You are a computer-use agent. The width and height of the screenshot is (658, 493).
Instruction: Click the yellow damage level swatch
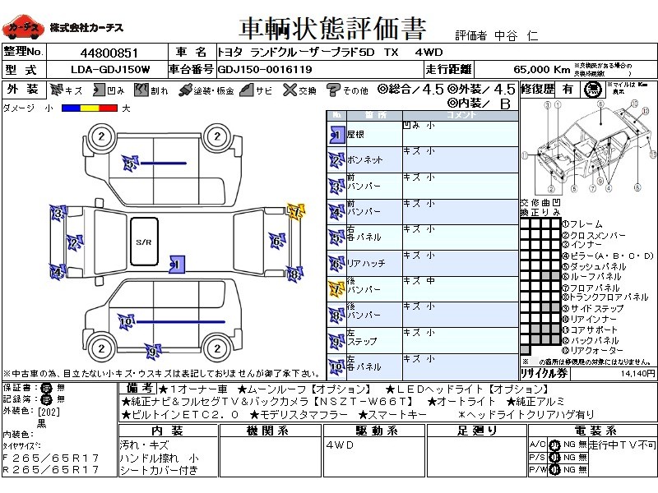[x=89, y=108]
